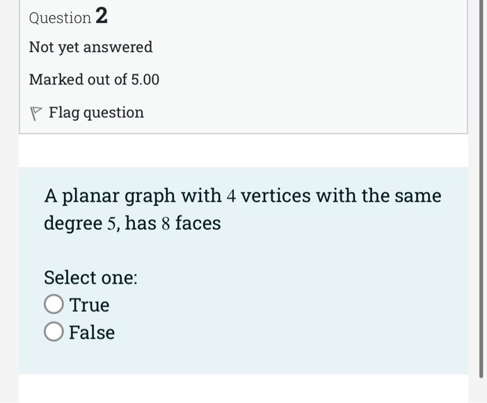Click the flag icon beside Flag question

[36, 113]
